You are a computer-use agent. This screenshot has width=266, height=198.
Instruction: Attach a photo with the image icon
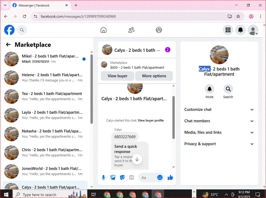113,178
